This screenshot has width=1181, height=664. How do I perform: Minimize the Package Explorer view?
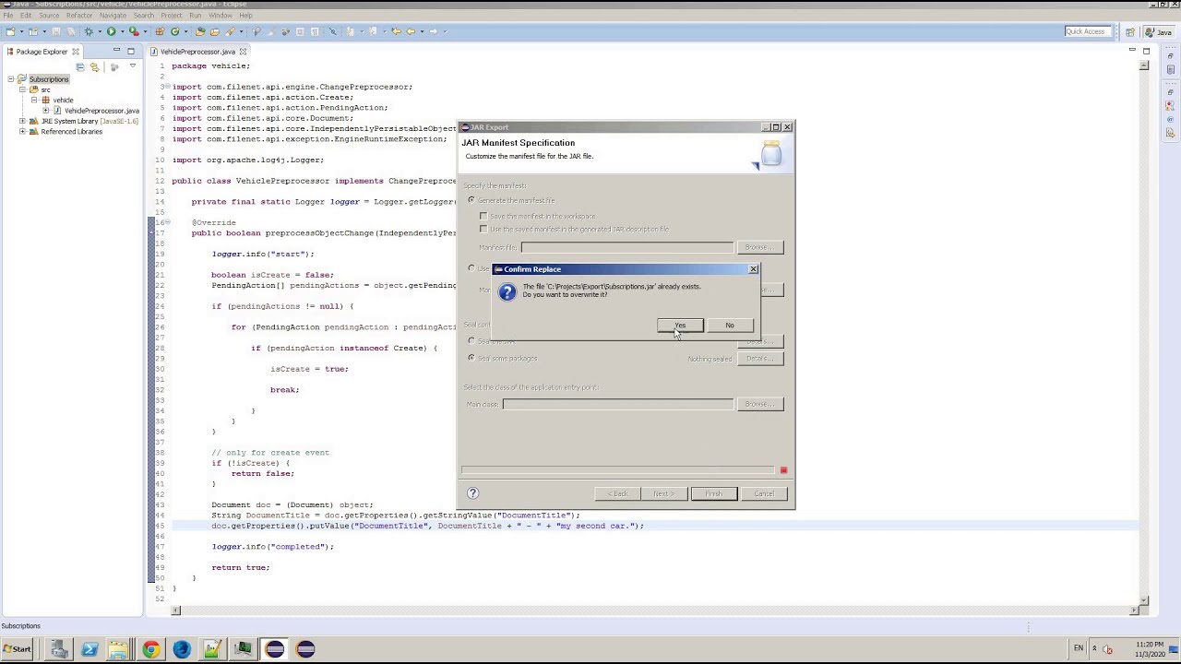[116, 51]
